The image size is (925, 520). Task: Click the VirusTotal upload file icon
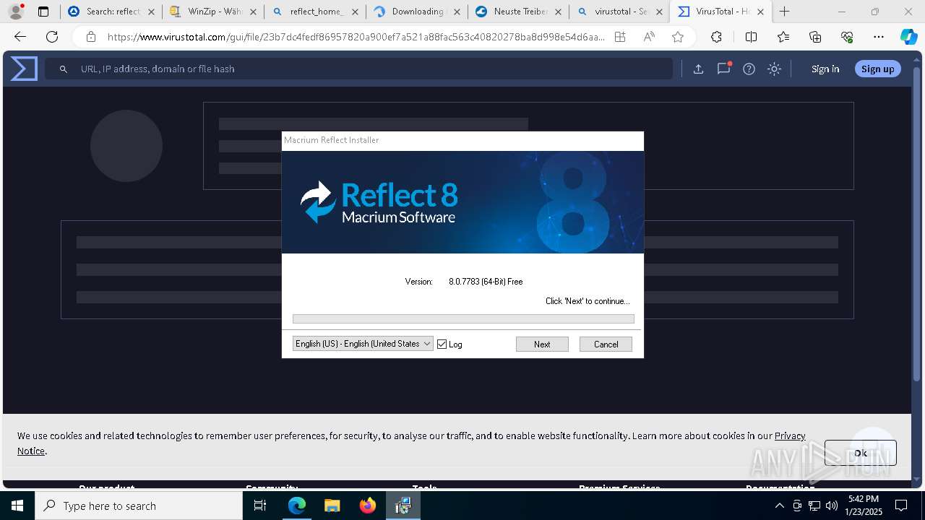pyautogui.click(x=698, y=69)
